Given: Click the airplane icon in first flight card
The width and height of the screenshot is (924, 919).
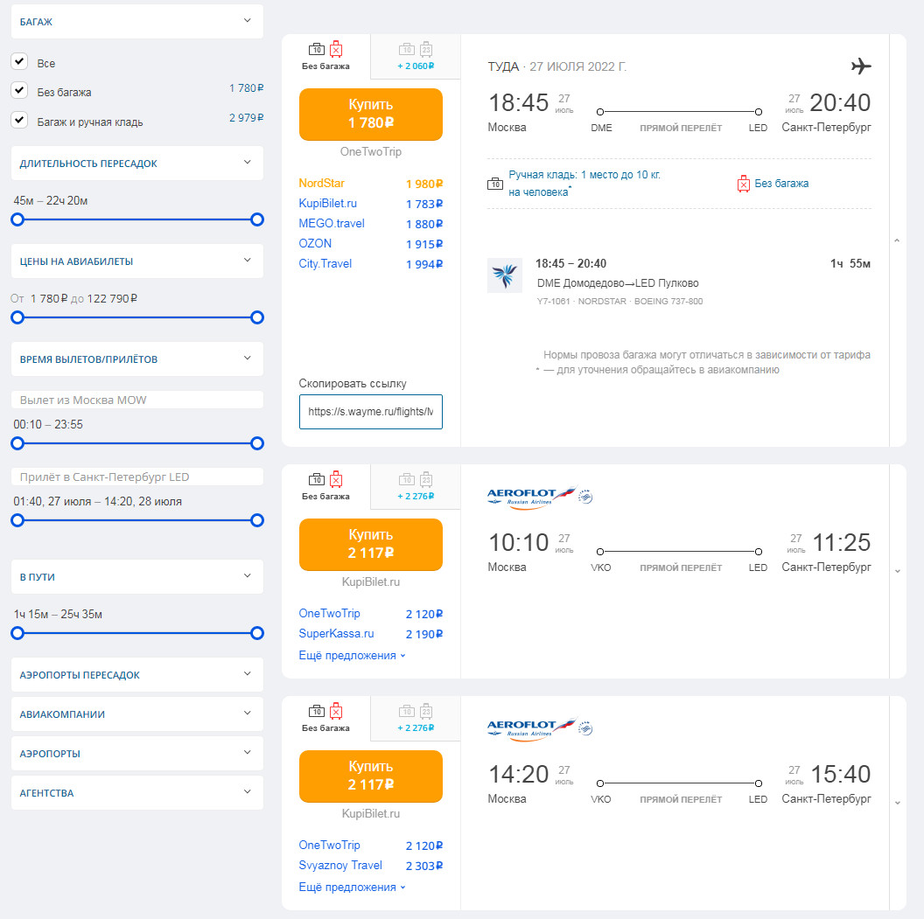Looking at the screenshot, I should tap(861, 66).
